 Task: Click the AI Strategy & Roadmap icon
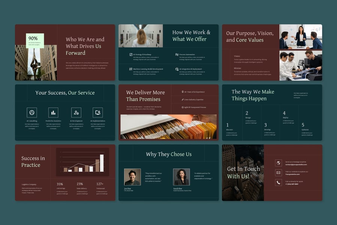(131, 54)
